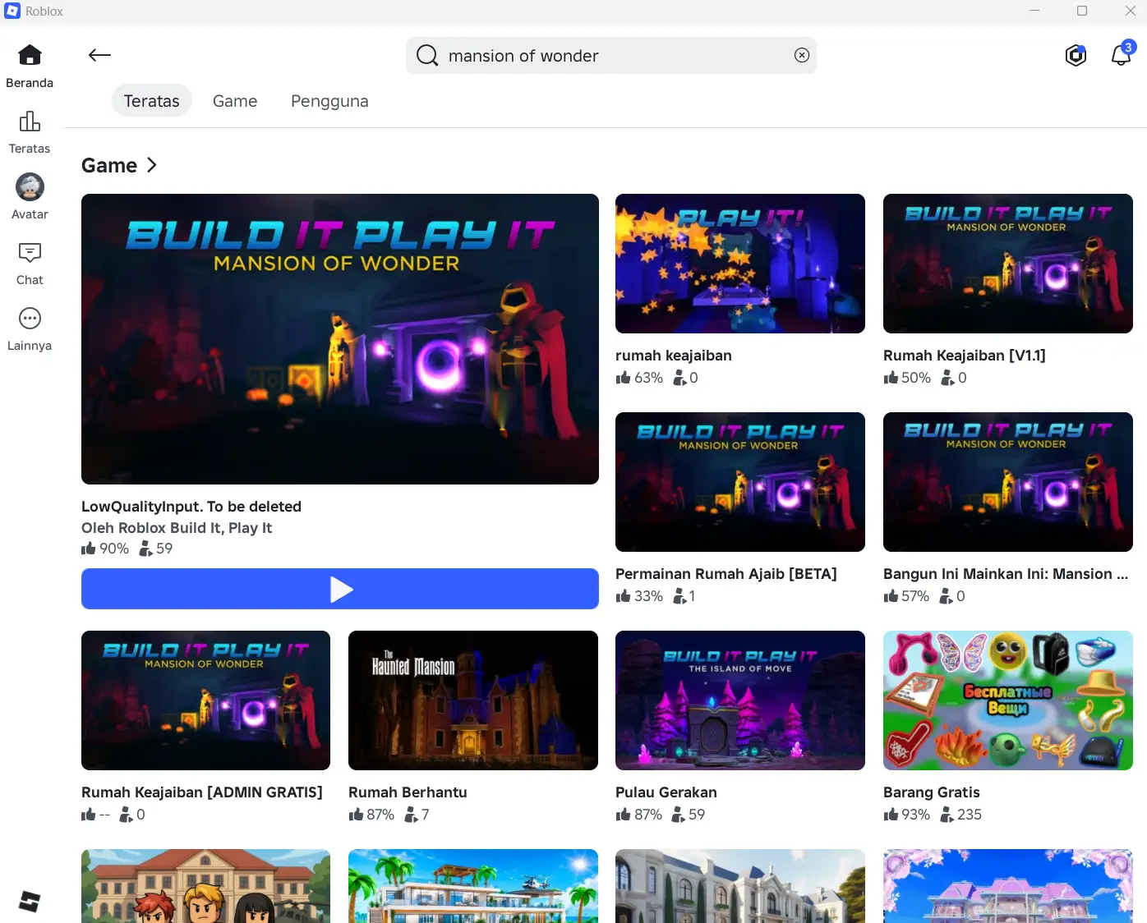Click the search magnifier icon
The image size is (1147, 923).
tap(427, 55)
